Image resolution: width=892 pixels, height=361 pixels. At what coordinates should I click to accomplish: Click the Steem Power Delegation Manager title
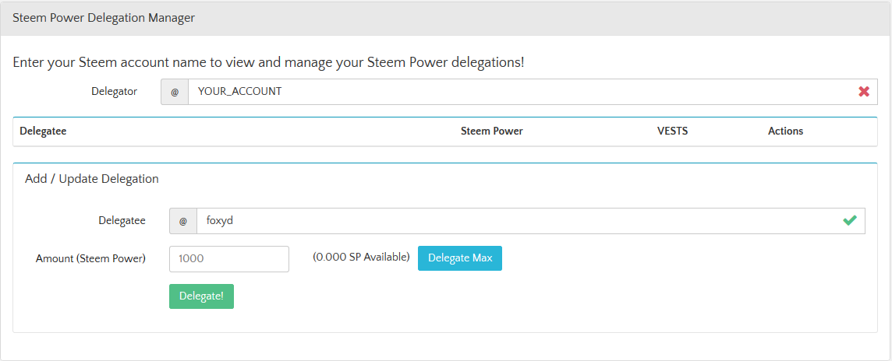(104, 18)
